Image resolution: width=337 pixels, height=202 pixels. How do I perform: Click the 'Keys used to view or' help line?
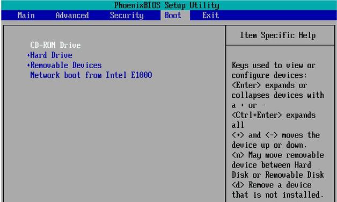tap(273, 65)
